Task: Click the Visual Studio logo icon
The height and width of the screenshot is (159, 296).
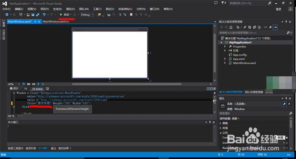Action: (5, 3)
